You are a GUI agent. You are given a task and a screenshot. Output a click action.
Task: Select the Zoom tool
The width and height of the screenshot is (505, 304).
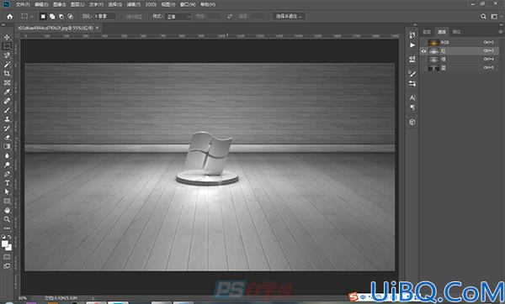pos(7,219)
